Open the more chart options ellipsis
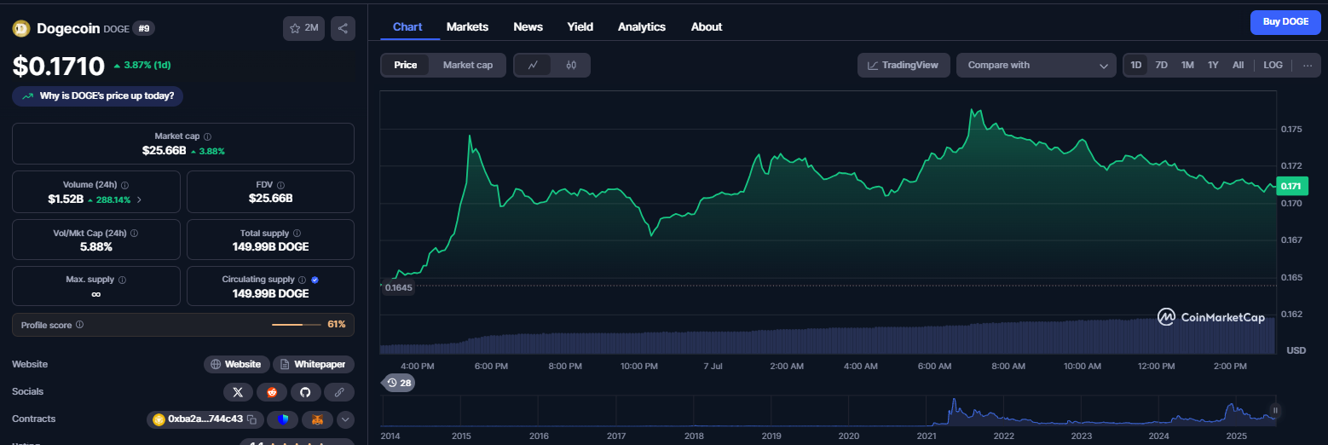This screenshot has width=1328, height=445. point(1308,65)
